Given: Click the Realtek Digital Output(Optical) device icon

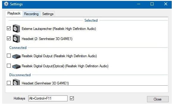Looking at the screenshot, I should 16,66.
